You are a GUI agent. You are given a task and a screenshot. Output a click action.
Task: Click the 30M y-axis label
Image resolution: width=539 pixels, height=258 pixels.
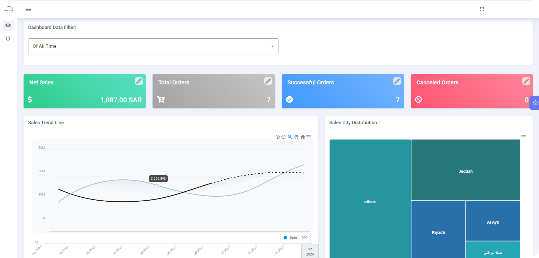tap(42, 148)
